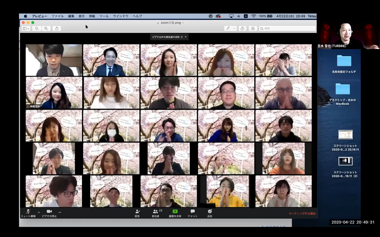This screenshot has height=237, width=380.
Task: Open the 名称未設定フォルダ desktop folder icon
Action: point(344,61)
